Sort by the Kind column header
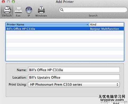The height and width of the screenshot is (104, 128). pyautogui.click(x=107, y=24)
